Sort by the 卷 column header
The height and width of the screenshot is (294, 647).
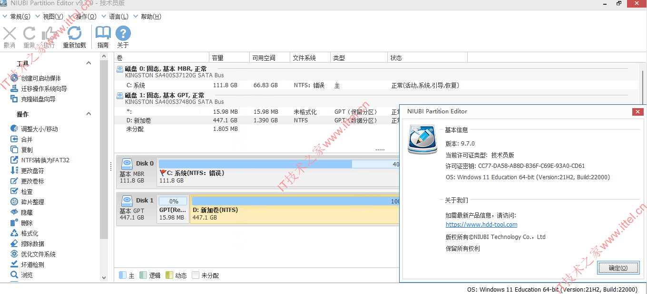click(x=162, y=58)
